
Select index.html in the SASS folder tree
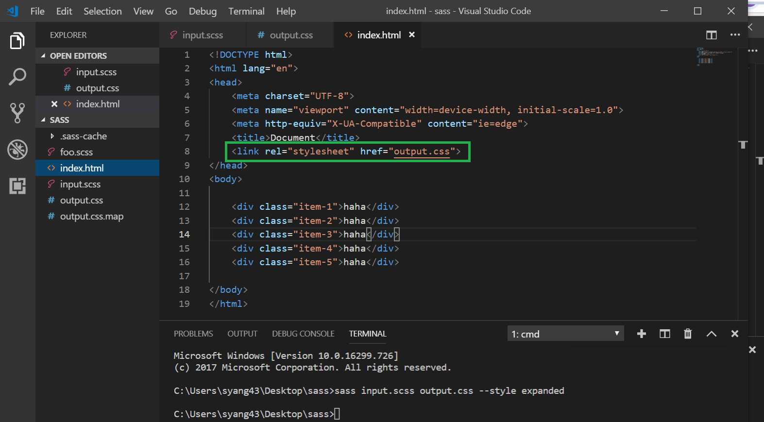pos(97,168)
